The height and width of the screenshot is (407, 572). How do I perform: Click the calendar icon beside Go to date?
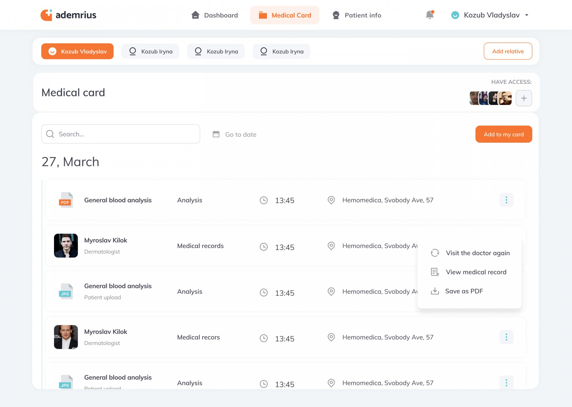click(216, 134)
